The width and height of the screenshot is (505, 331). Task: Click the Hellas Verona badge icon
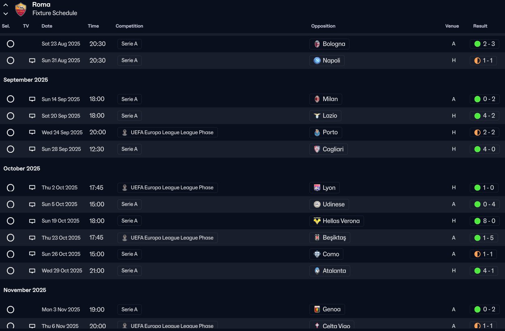(317, 221)
